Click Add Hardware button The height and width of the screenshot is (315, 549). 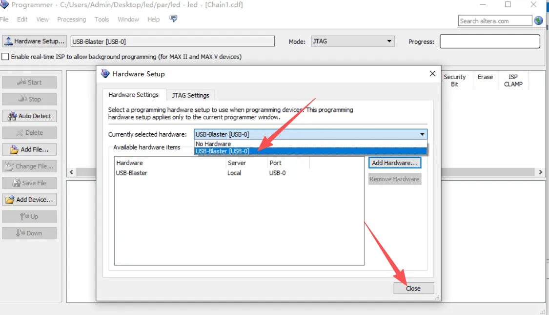click(395, 163)
